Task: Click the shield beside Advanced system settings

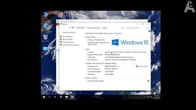Action: pyautogui.click(x=61, y=45)
